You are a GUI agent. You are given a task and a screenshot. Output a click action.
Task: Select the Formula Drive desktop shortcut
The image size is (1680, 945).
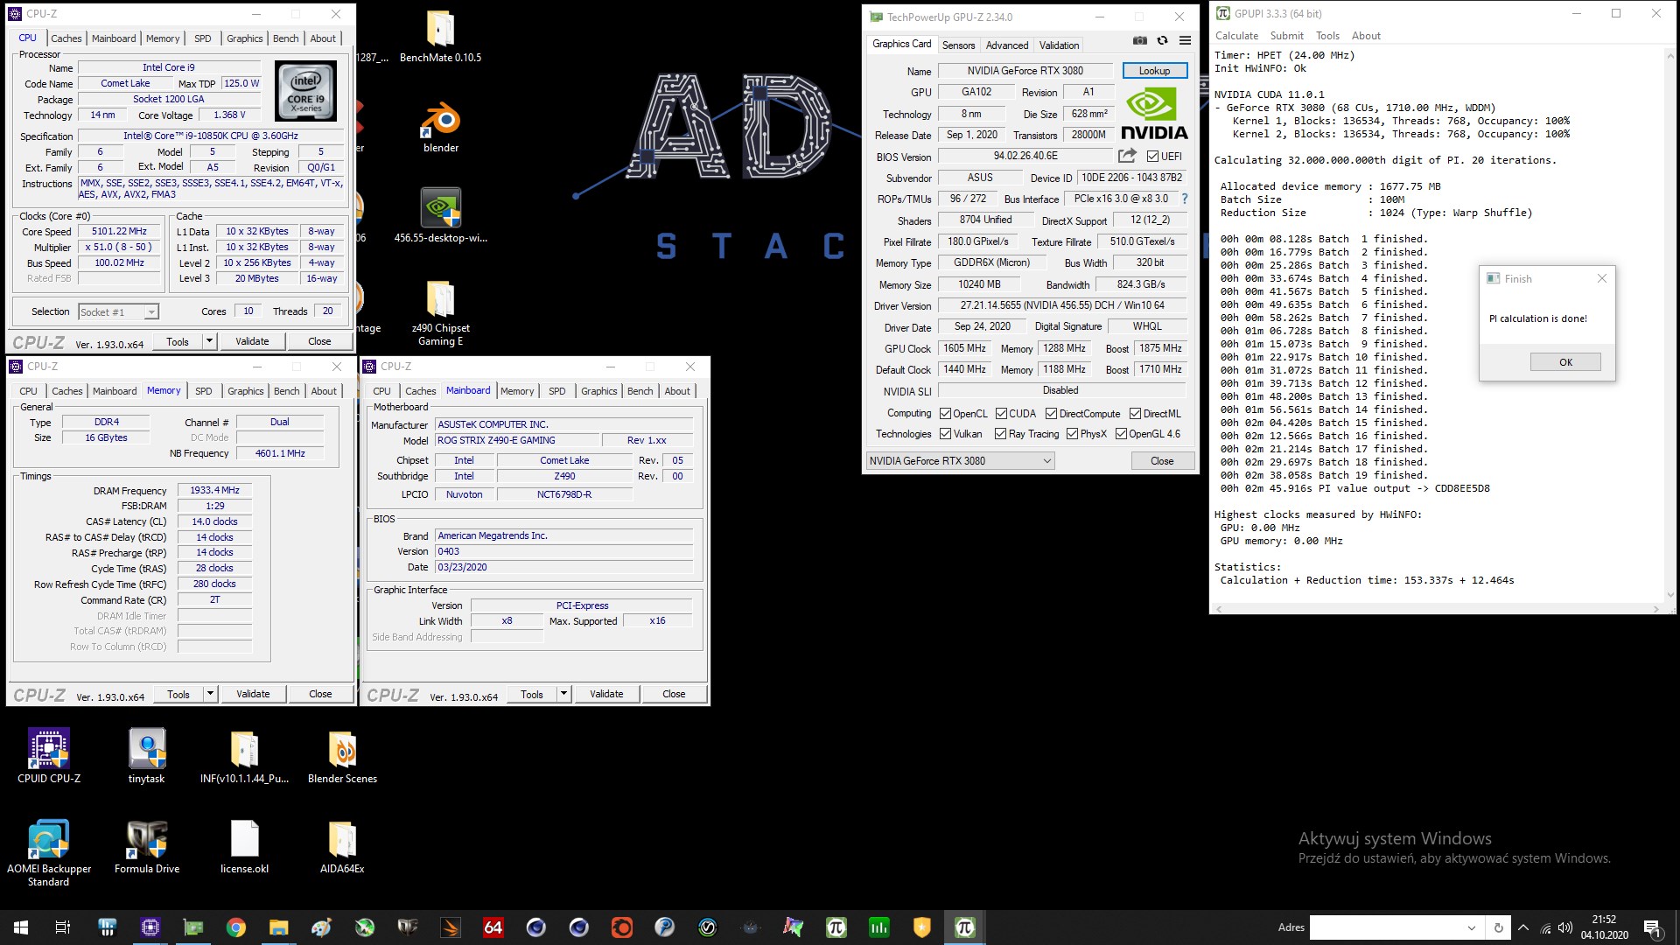[147, 847]
